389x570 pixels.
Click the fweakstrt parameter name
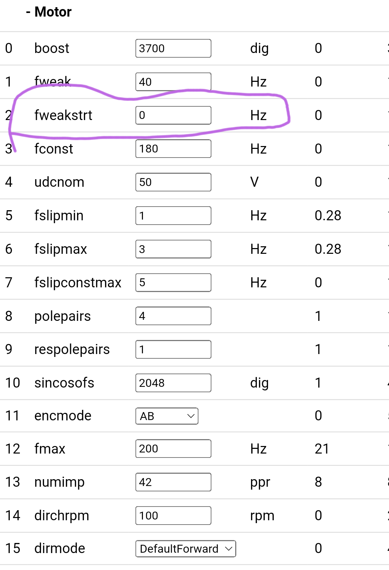coord(63,115)
